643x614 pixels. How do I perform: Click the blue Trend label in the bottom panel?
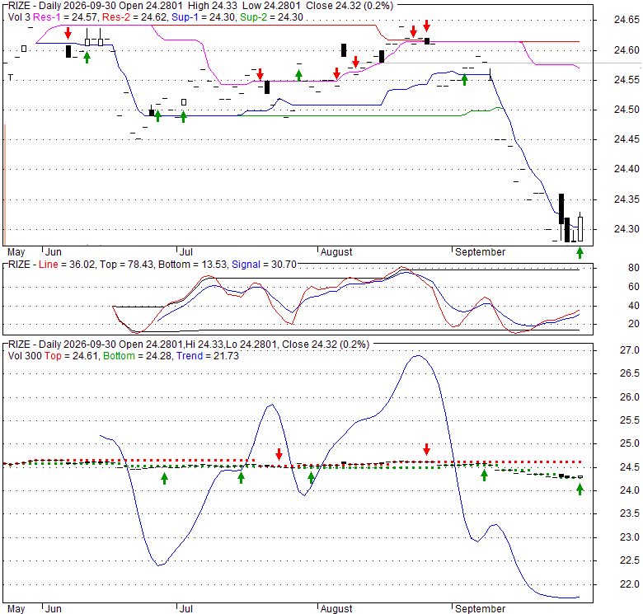pyautogui.click(x=190, y=356)
